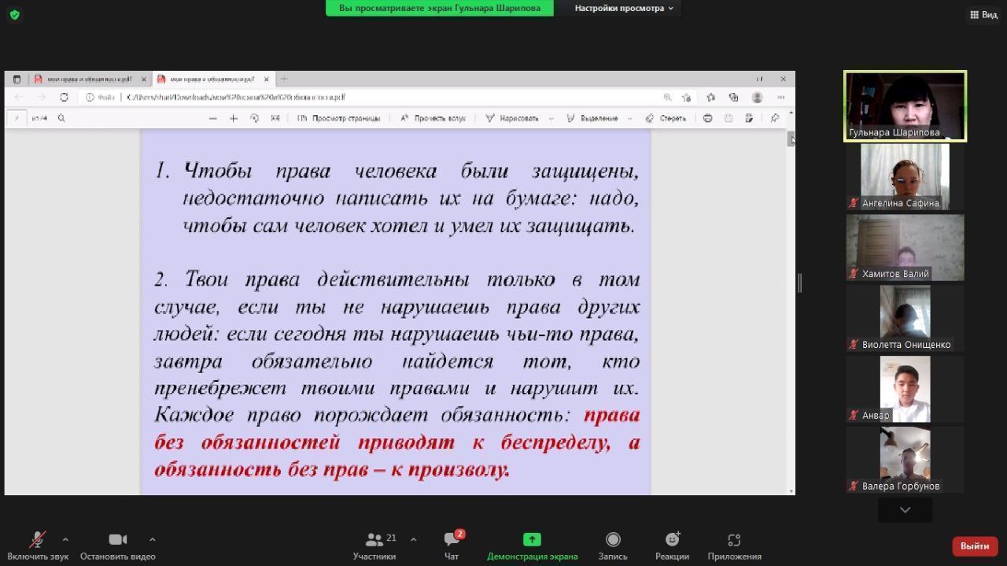
Task: Open the Чат chat panel
Action: pos(452,546)
